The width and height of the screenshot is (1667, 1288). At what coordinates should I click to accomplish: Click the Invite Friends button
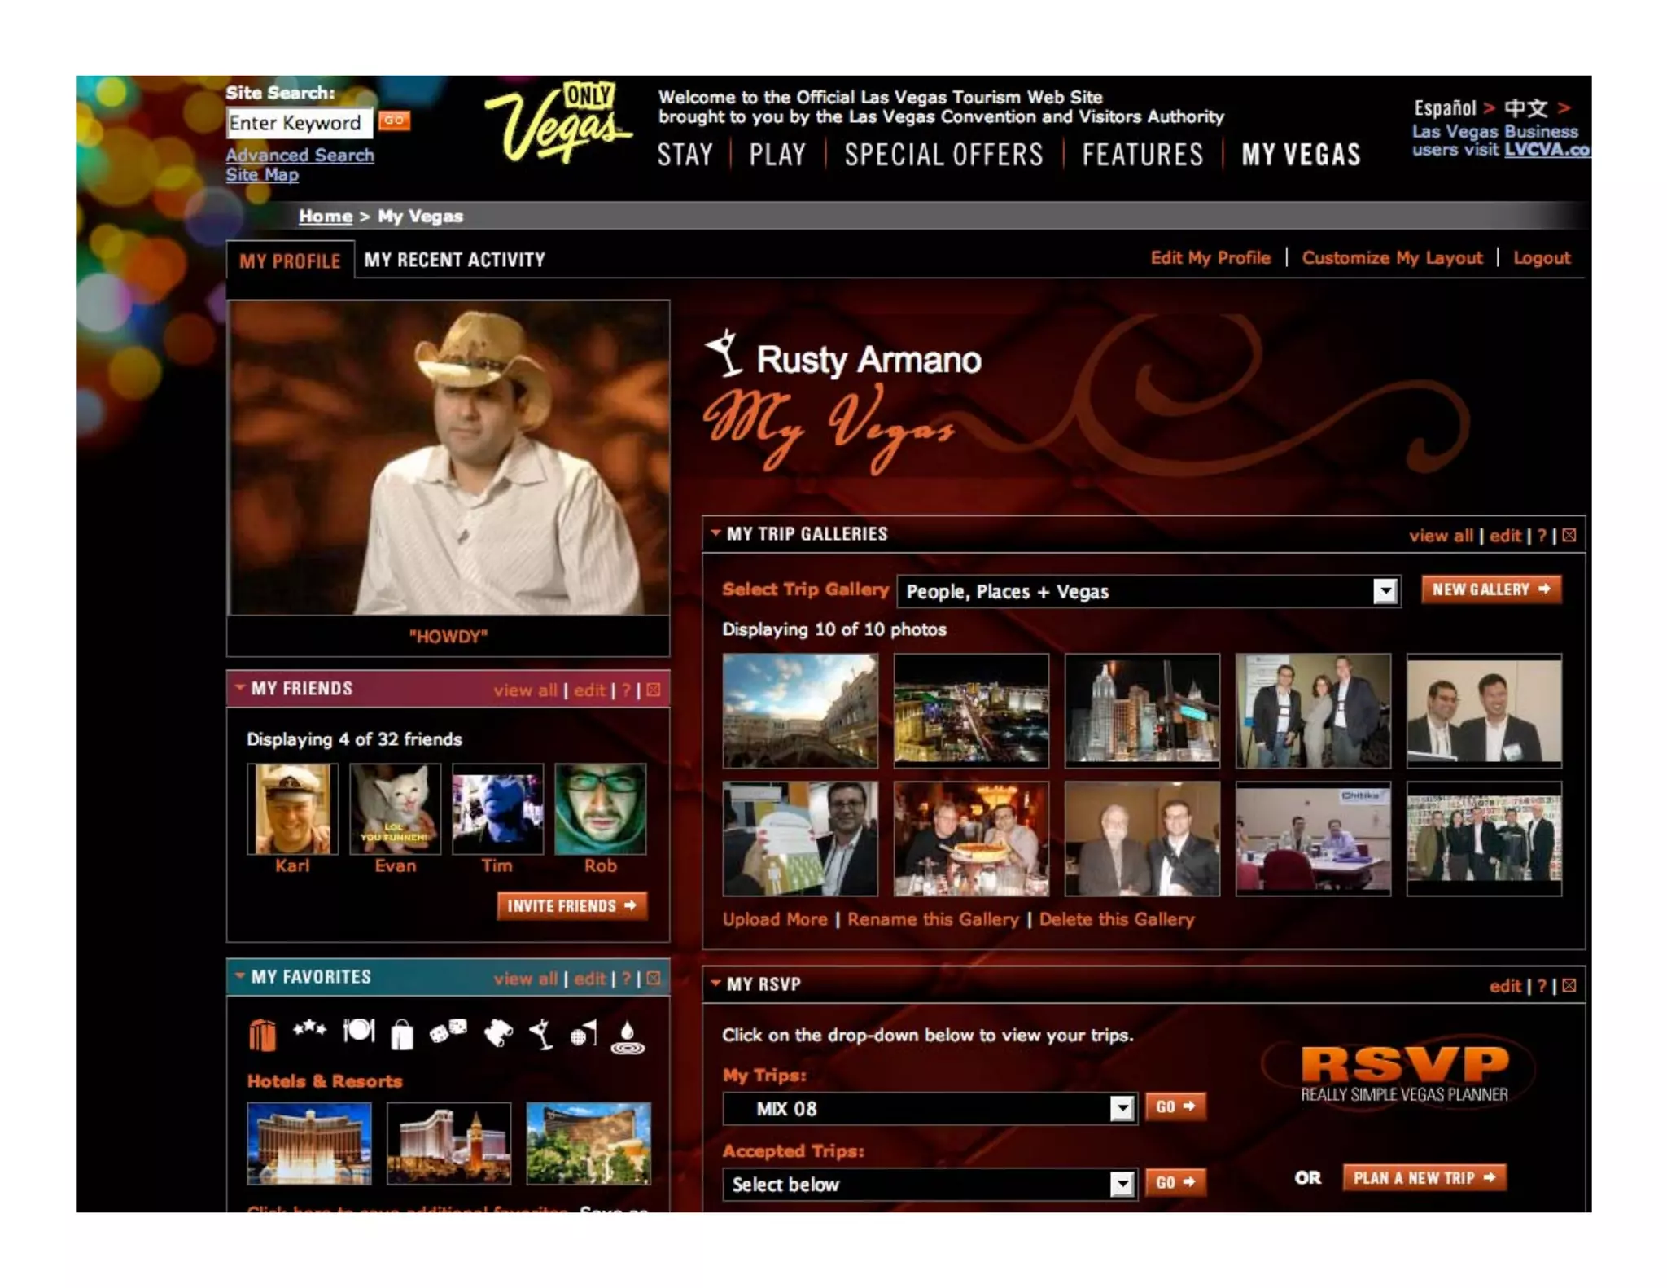pyautogui.click(x=571, y=906)
